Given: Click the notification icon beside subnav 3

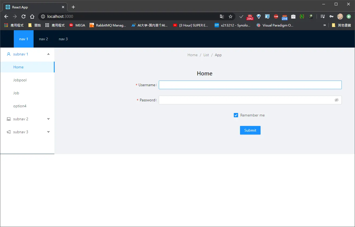Looking at the screenshot, I should (x=9, y=132).
